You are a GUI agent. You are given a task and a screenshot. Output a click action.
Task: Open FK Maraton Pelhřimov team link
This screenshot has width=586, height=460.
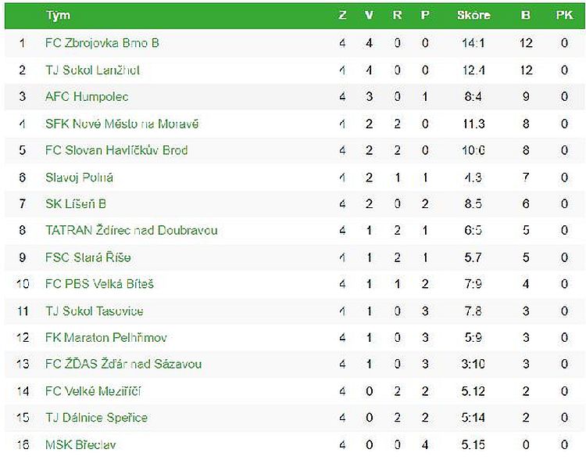click(x=106, y=337)
